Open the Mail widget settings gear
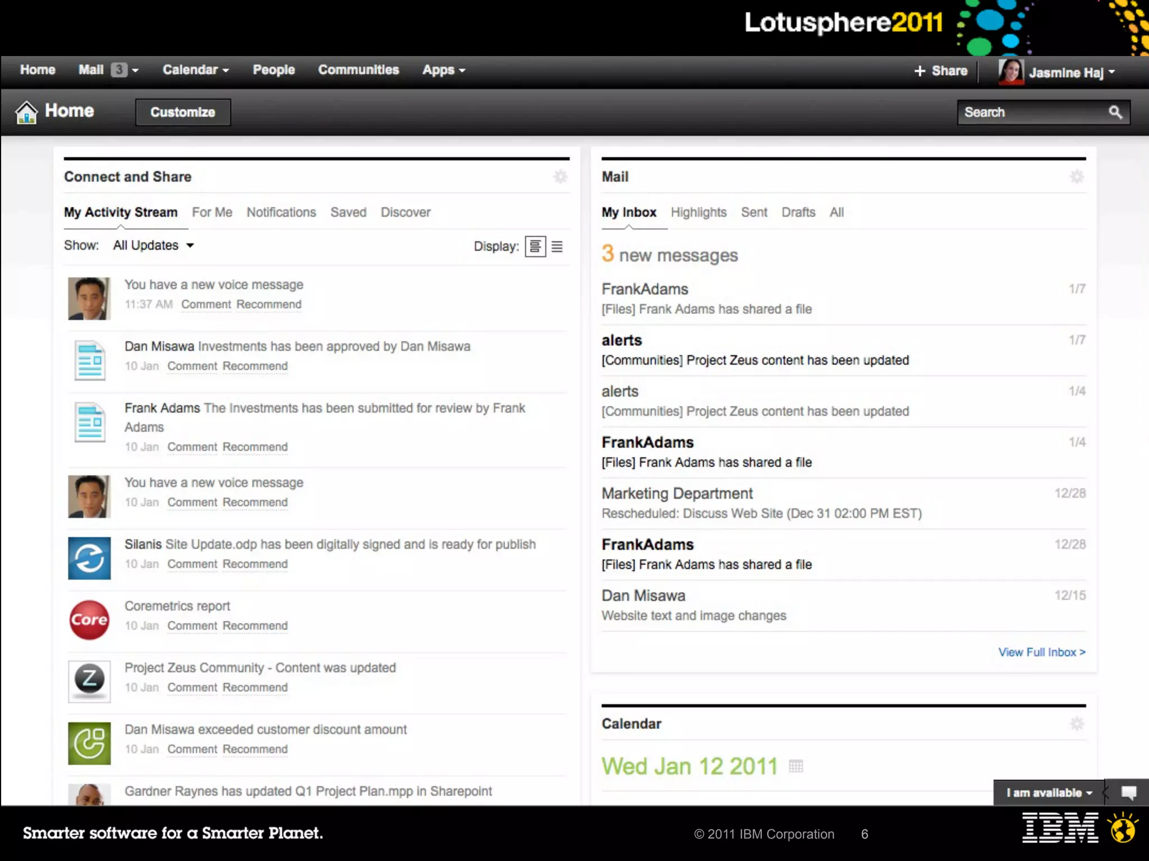Image resolution: width=1149 pixels, height=861 pixels. (x=1077, y=177)
